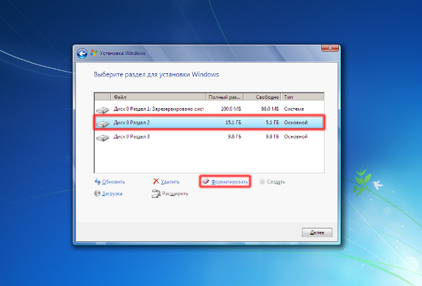This screenshot has height=286, width=422.
Task: Click Основной type of Раздел 2
Action: [296, 122]
